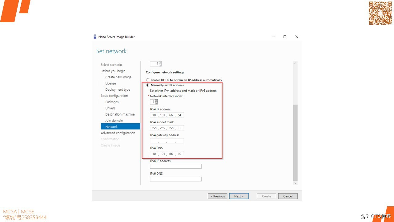Click IPv4 subnet mask first octet 255
Image resolution: width=394 pixels, height=222 pixels.
pyautogui.click(x=154, y=128)
